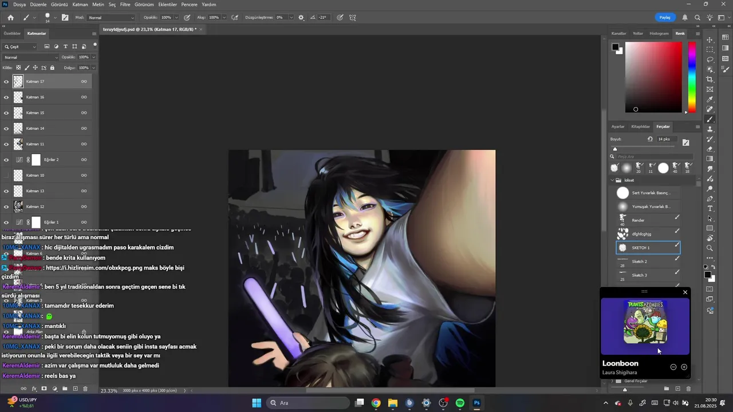Create new group in Layers panel
The height and width of the screenshot is (412, 733).
click(65, 389)
